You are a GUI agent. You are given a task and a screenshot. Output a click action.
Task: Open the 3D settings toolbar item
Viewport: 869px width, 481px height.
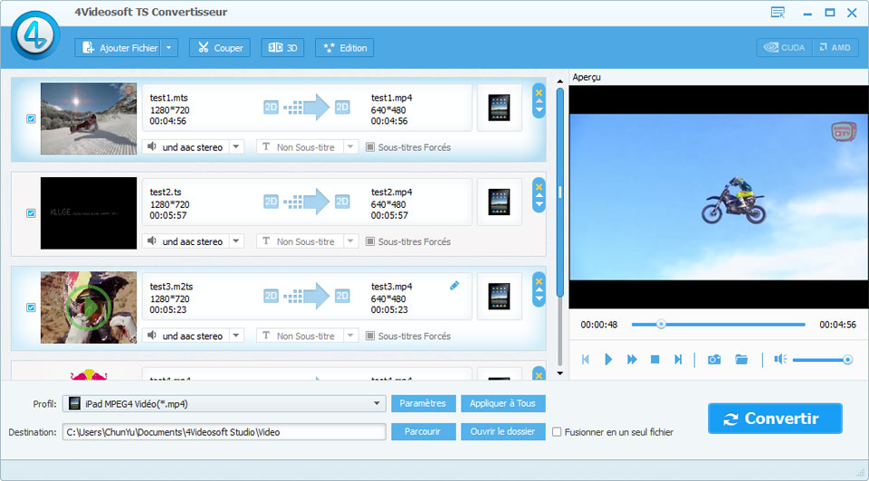tap(282, 48)
